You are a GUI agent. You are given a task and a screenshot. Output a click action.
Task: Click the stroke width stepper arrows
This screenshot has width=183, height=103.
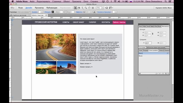[x=58, y=12]
